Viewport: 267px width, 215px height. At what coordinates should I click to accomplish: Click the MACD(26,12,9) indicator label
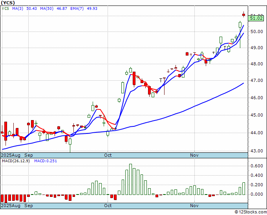point(16,161)
